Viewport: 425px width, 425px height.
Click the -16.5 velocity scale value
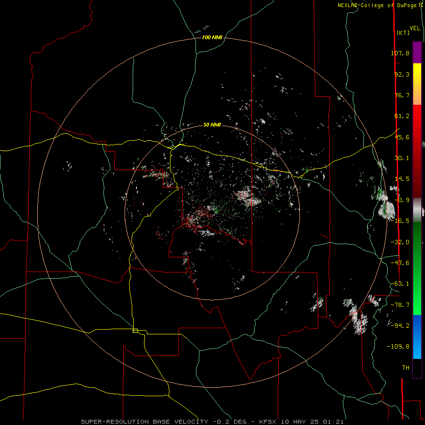click(x=400, y=221)
